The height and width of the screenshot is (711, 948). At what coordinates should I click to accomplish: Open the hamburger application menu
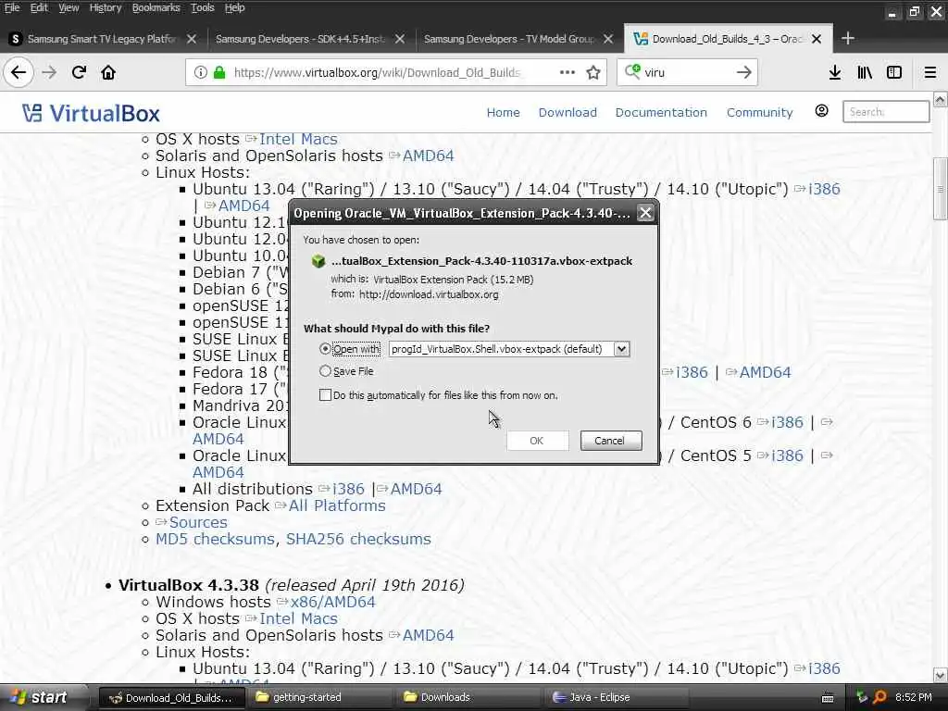point(930,72)
